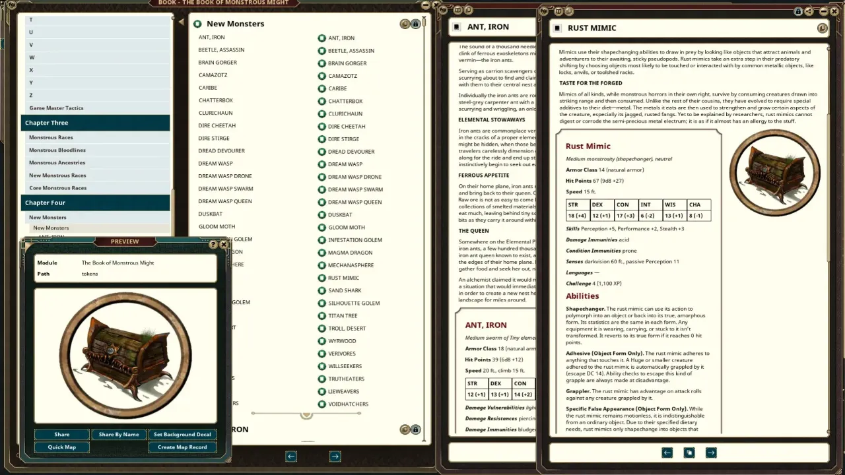Click the scroll knob on page divider

pos(306,414)
